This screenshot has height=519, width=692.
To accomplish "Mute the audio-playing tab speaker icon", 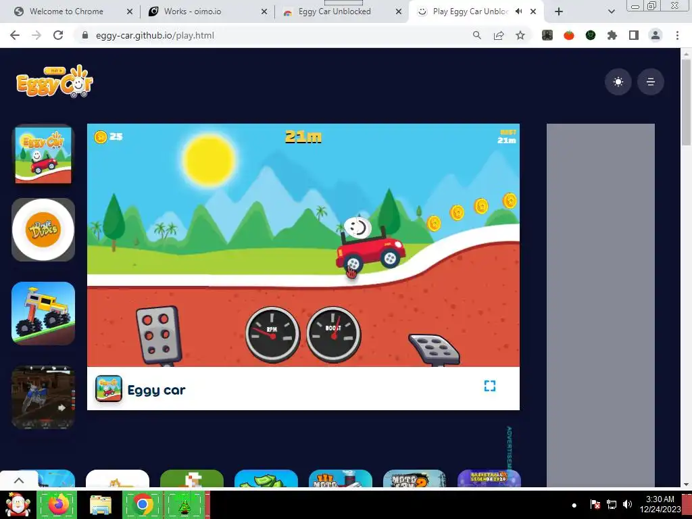I will (519, 11).
